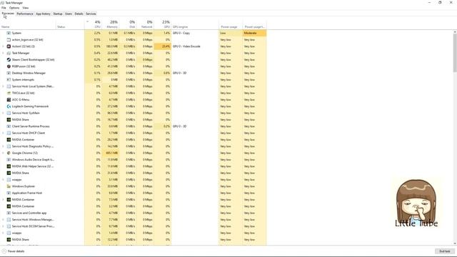Click the Client Server Runtime Process icon
Image resolution: width=457 pixels, height=257 pixels.
(x=9, y=126)
